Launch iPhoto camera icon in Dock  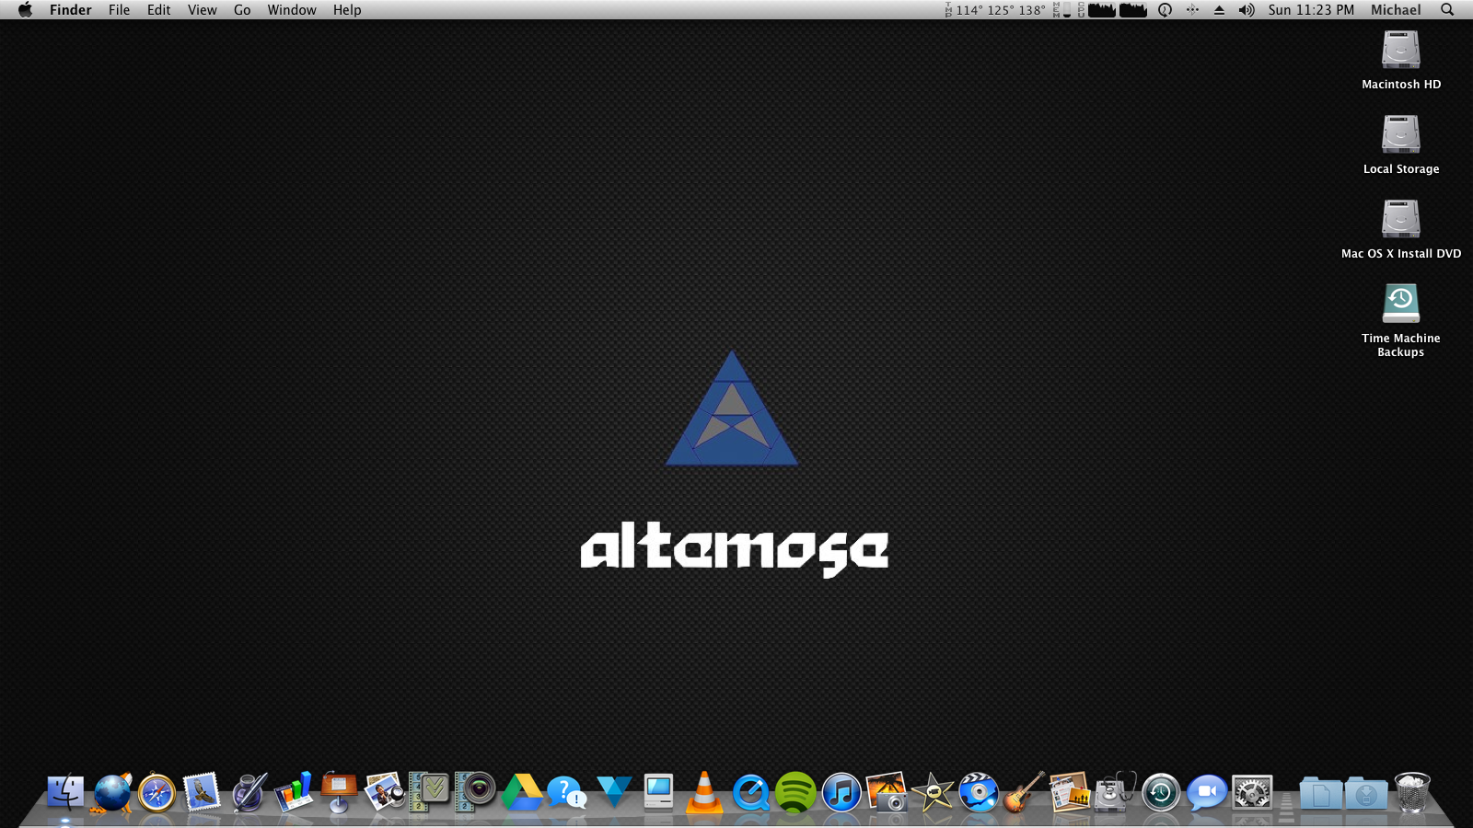(x=887, y=792)
